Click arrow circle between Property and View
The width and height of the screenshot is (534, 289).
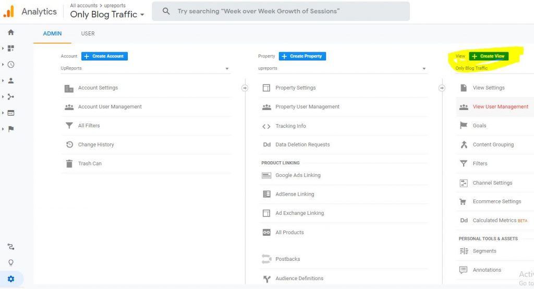442,88
